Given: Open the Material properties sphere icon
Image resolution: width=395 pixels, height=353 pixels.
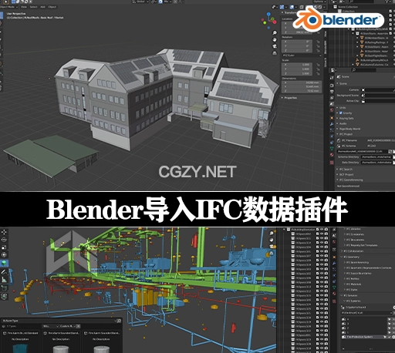Looking at the screenshot, I should click(332, 155).
